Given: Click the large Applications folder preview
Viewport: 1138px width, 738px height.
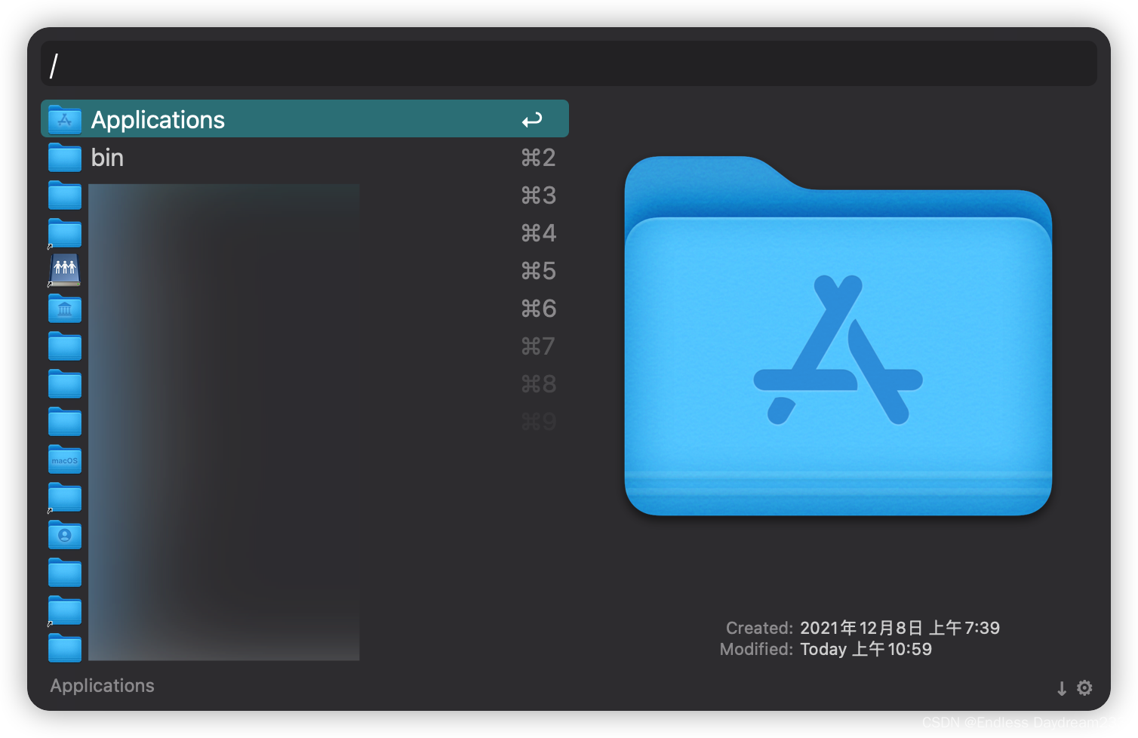Looking at the screenshot, I should click(838, 336).
